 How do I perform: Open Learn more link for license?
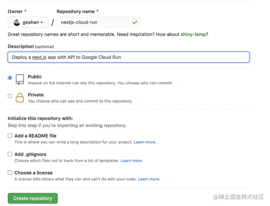pyautogui.click(x=149, y=179)
